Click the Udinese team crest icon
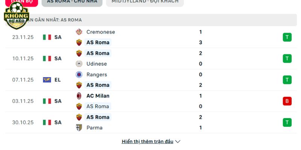Image resolution: width=301 pixels, height=150 pixels. [x=79, y=64]
